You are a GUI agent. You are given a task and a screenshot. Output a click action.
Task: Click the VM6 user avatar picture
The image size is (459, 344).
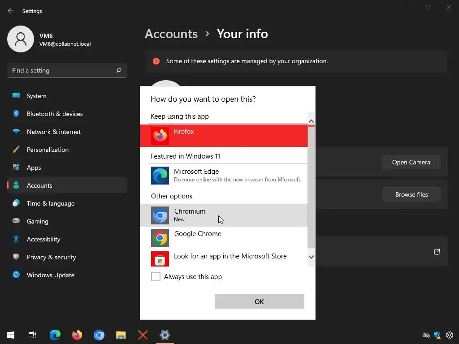click(21, 39)
